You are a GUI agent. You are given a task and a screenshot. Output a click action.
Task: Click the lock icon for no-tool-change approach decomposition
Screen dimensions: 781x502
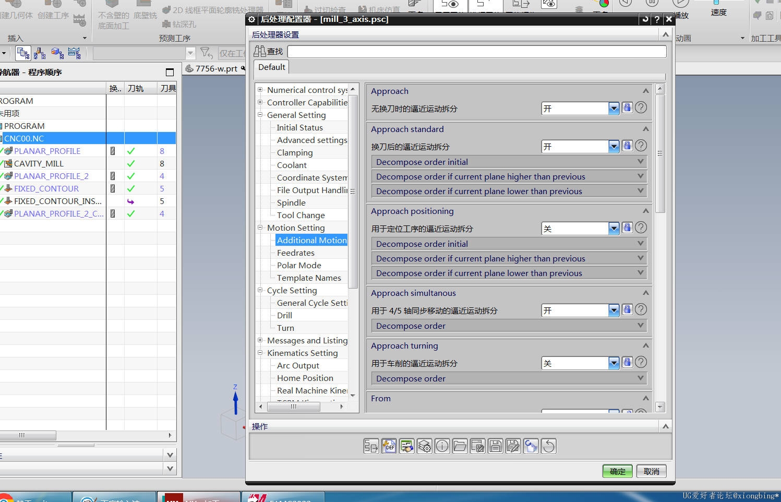click(x=627, y=108)
